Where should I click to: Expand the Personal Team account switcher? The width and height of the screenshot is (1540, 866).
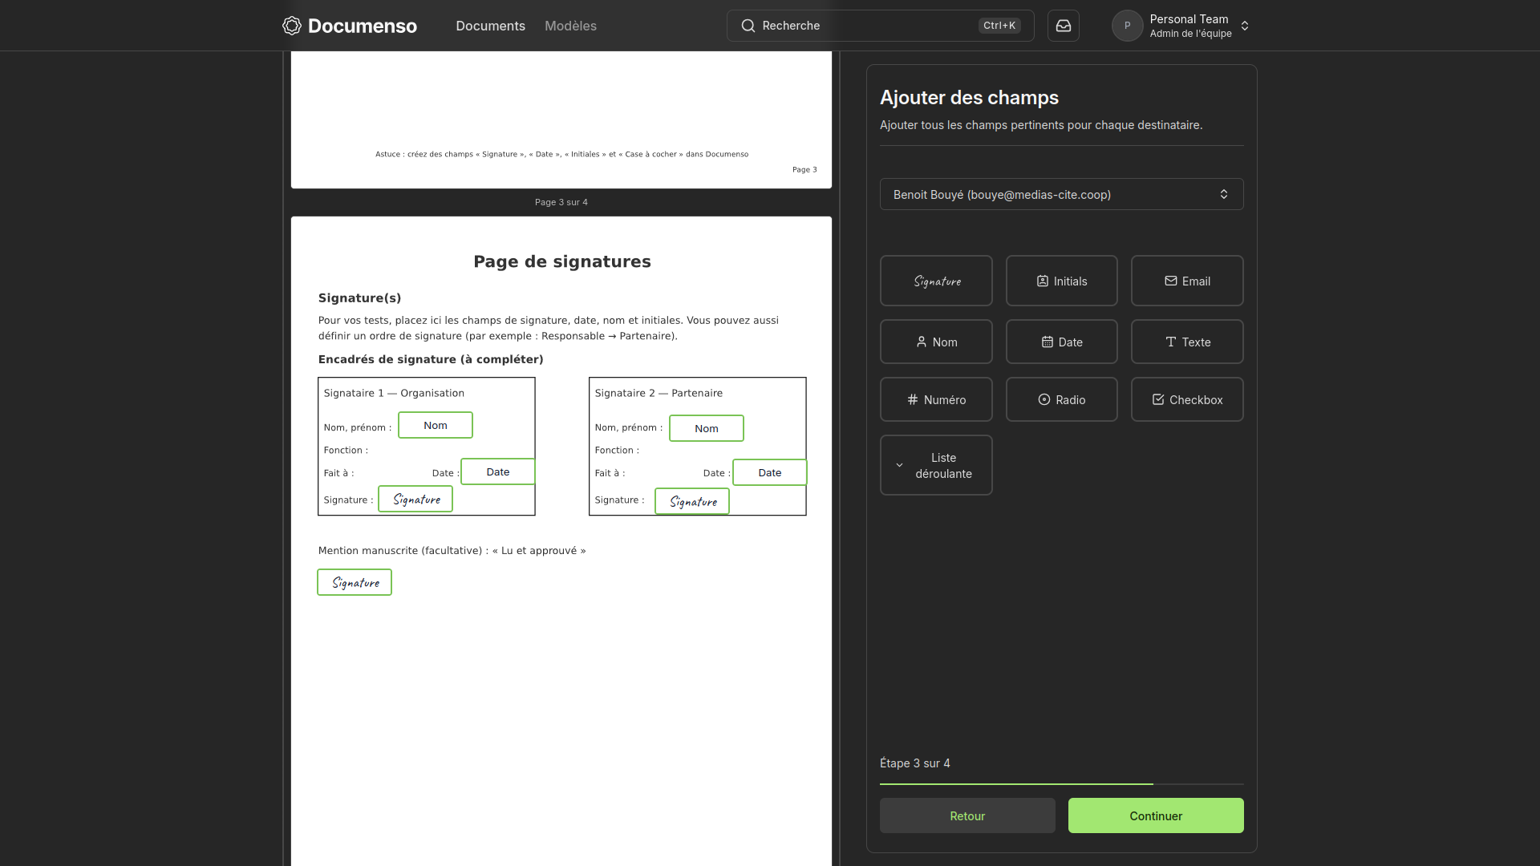coord(1181,26)
